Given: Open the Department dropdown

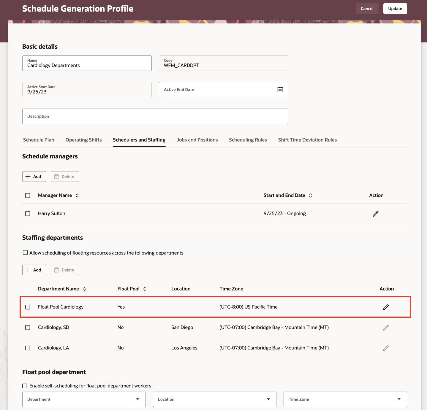Looking at the screenshot, I should coord(84,399).
